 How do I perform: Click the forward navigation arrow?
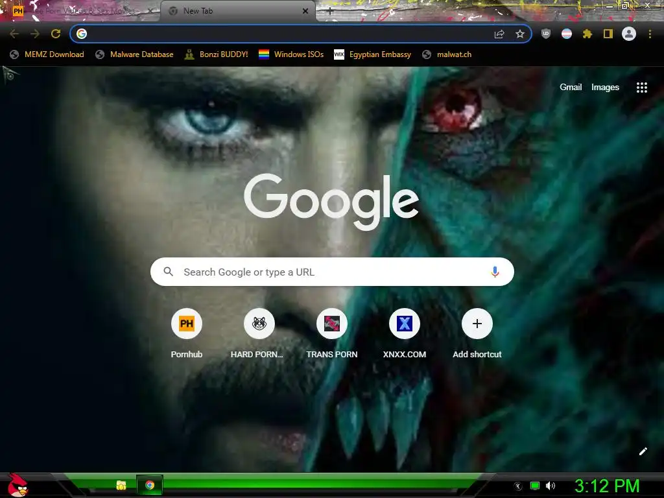pos(35,34)
